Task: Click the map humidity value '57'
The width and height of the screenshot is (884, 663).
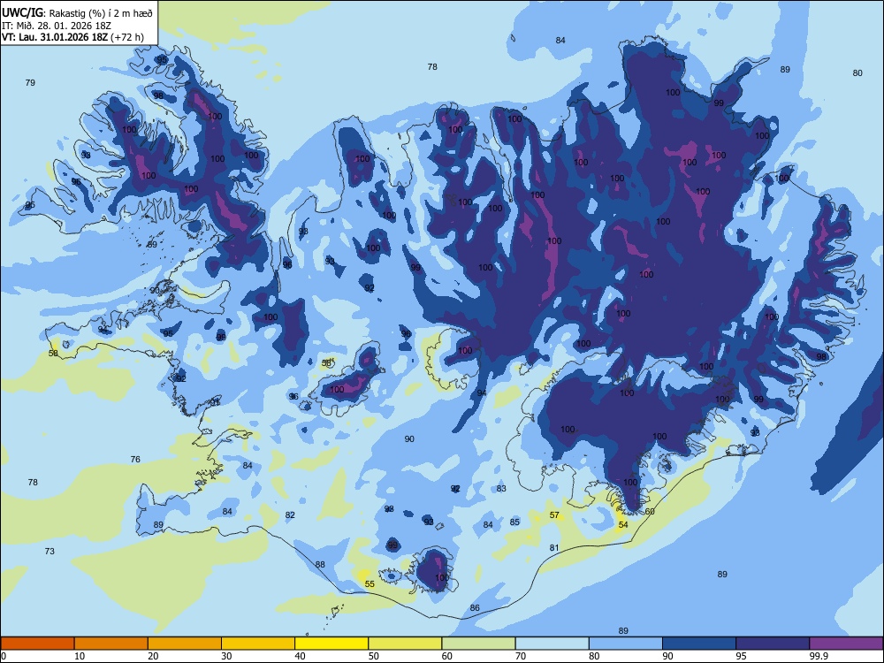Action: (554, 514)
